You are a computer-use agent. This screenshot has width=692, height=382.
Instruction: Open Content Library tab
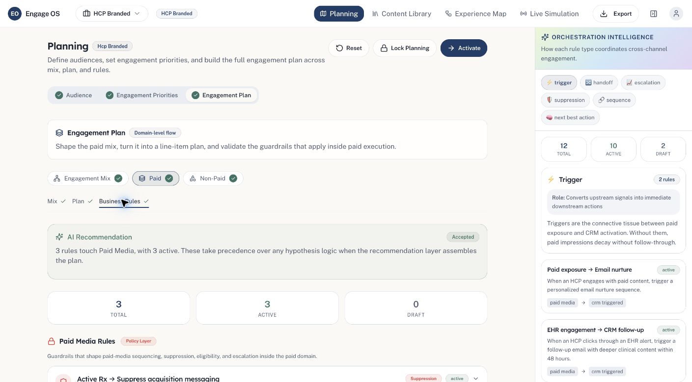402,14
